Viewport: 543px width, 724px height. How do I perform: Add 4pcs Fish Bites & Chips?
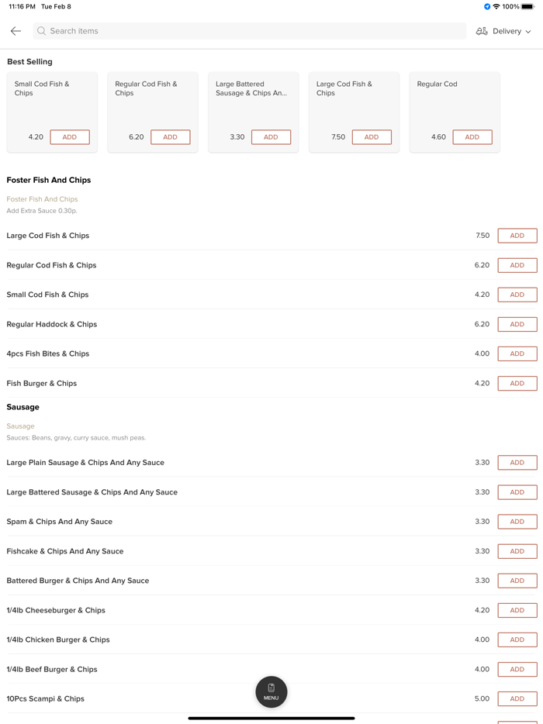(517, 353)
